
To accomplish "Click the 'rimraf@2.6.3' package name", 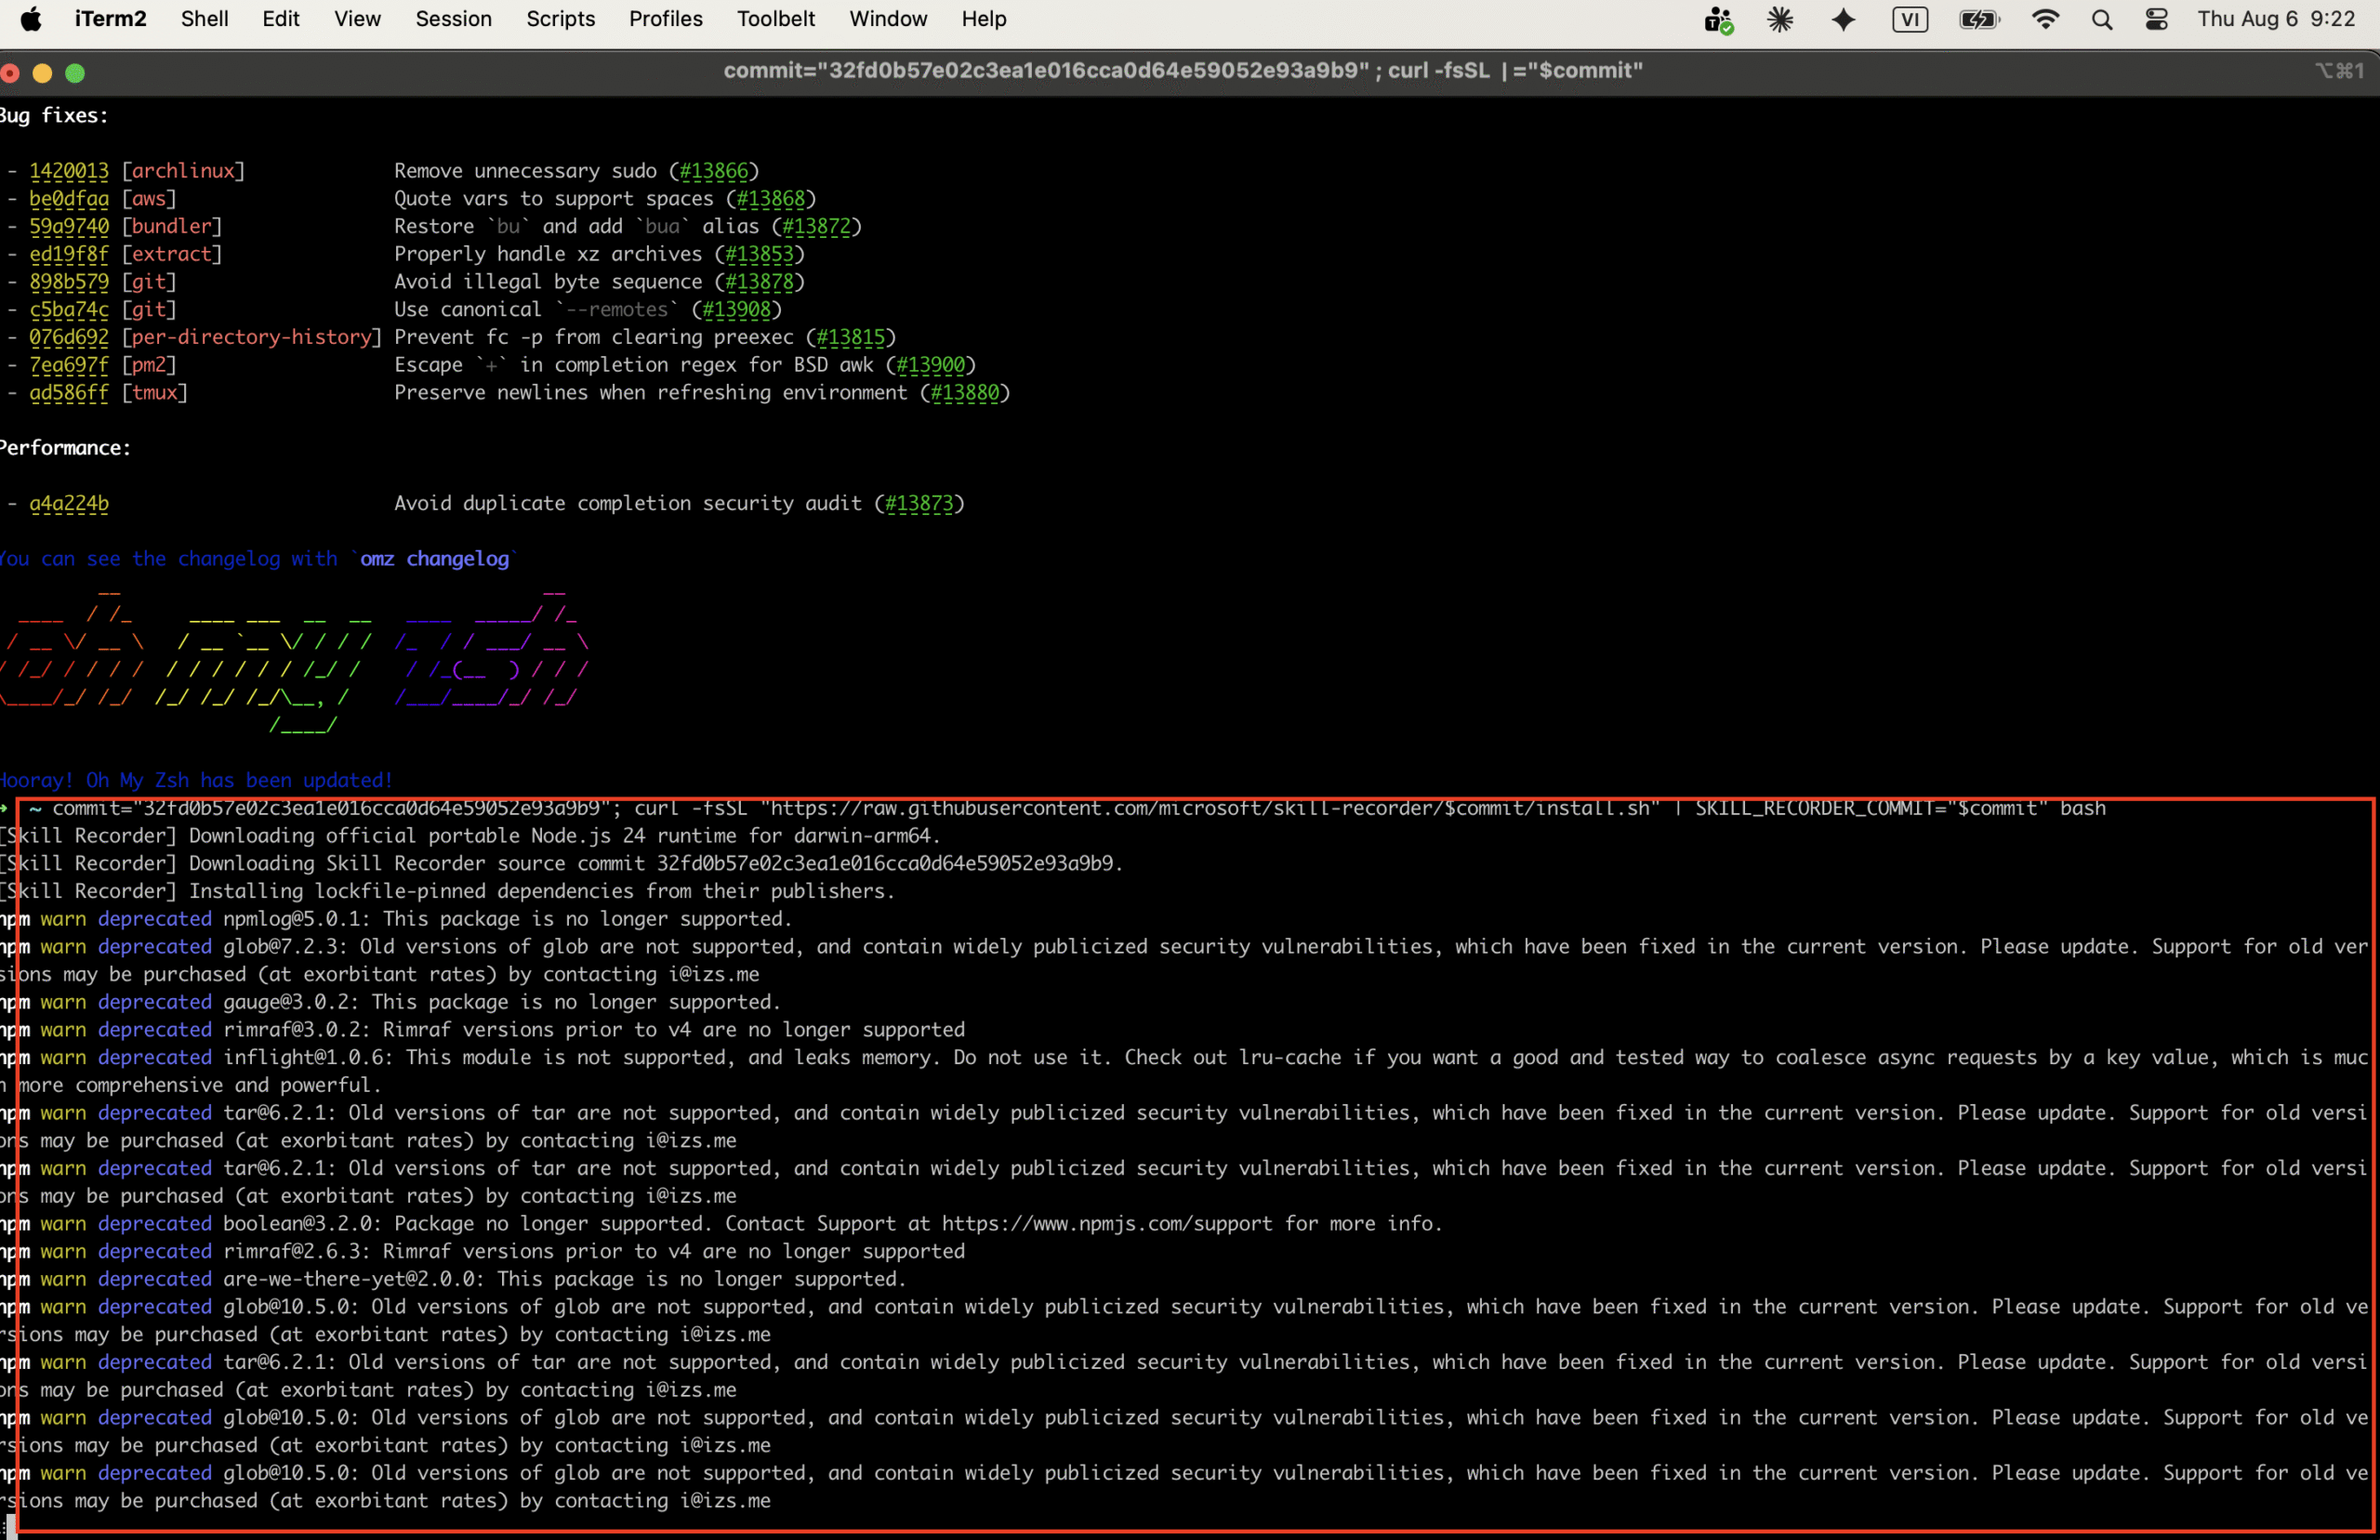I will [291, 1252].
